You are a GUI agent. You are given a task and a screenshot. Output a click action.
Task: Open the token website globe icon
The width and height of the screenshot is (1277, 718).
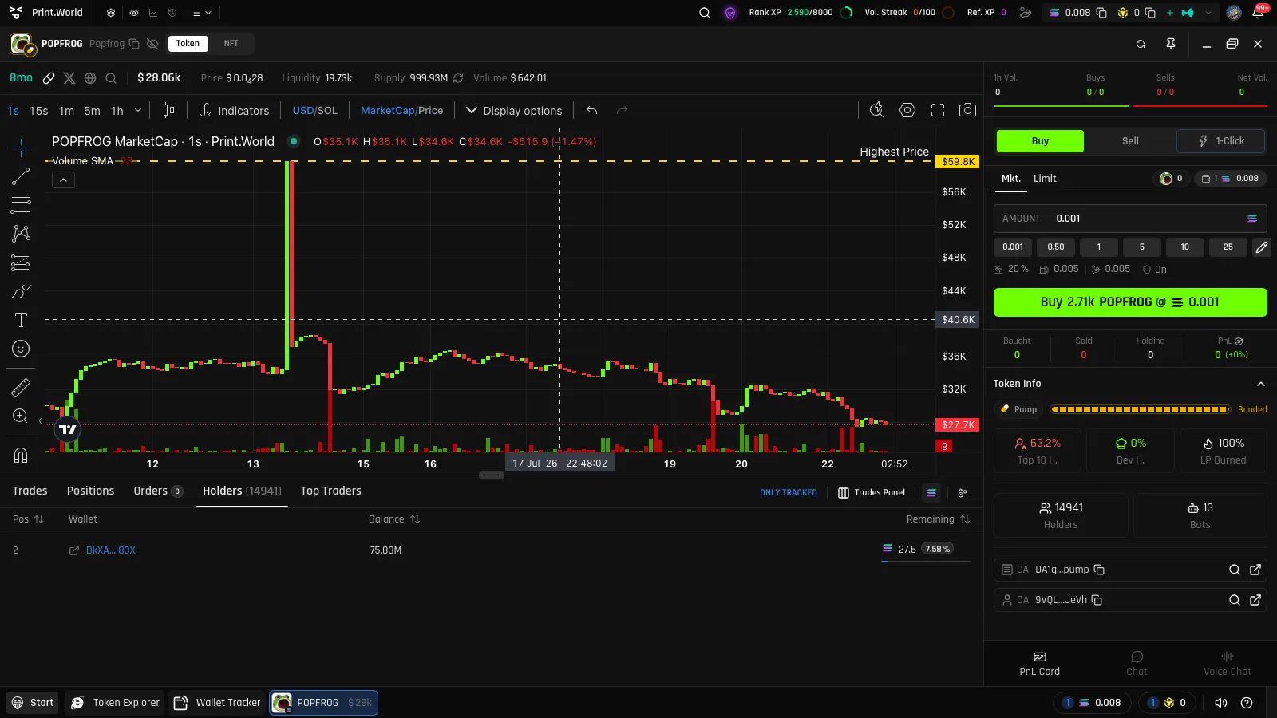click(90, 78)
